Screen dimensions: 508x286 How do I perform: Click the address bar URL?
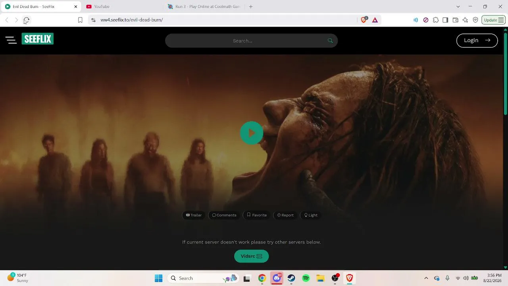(132, 20)
